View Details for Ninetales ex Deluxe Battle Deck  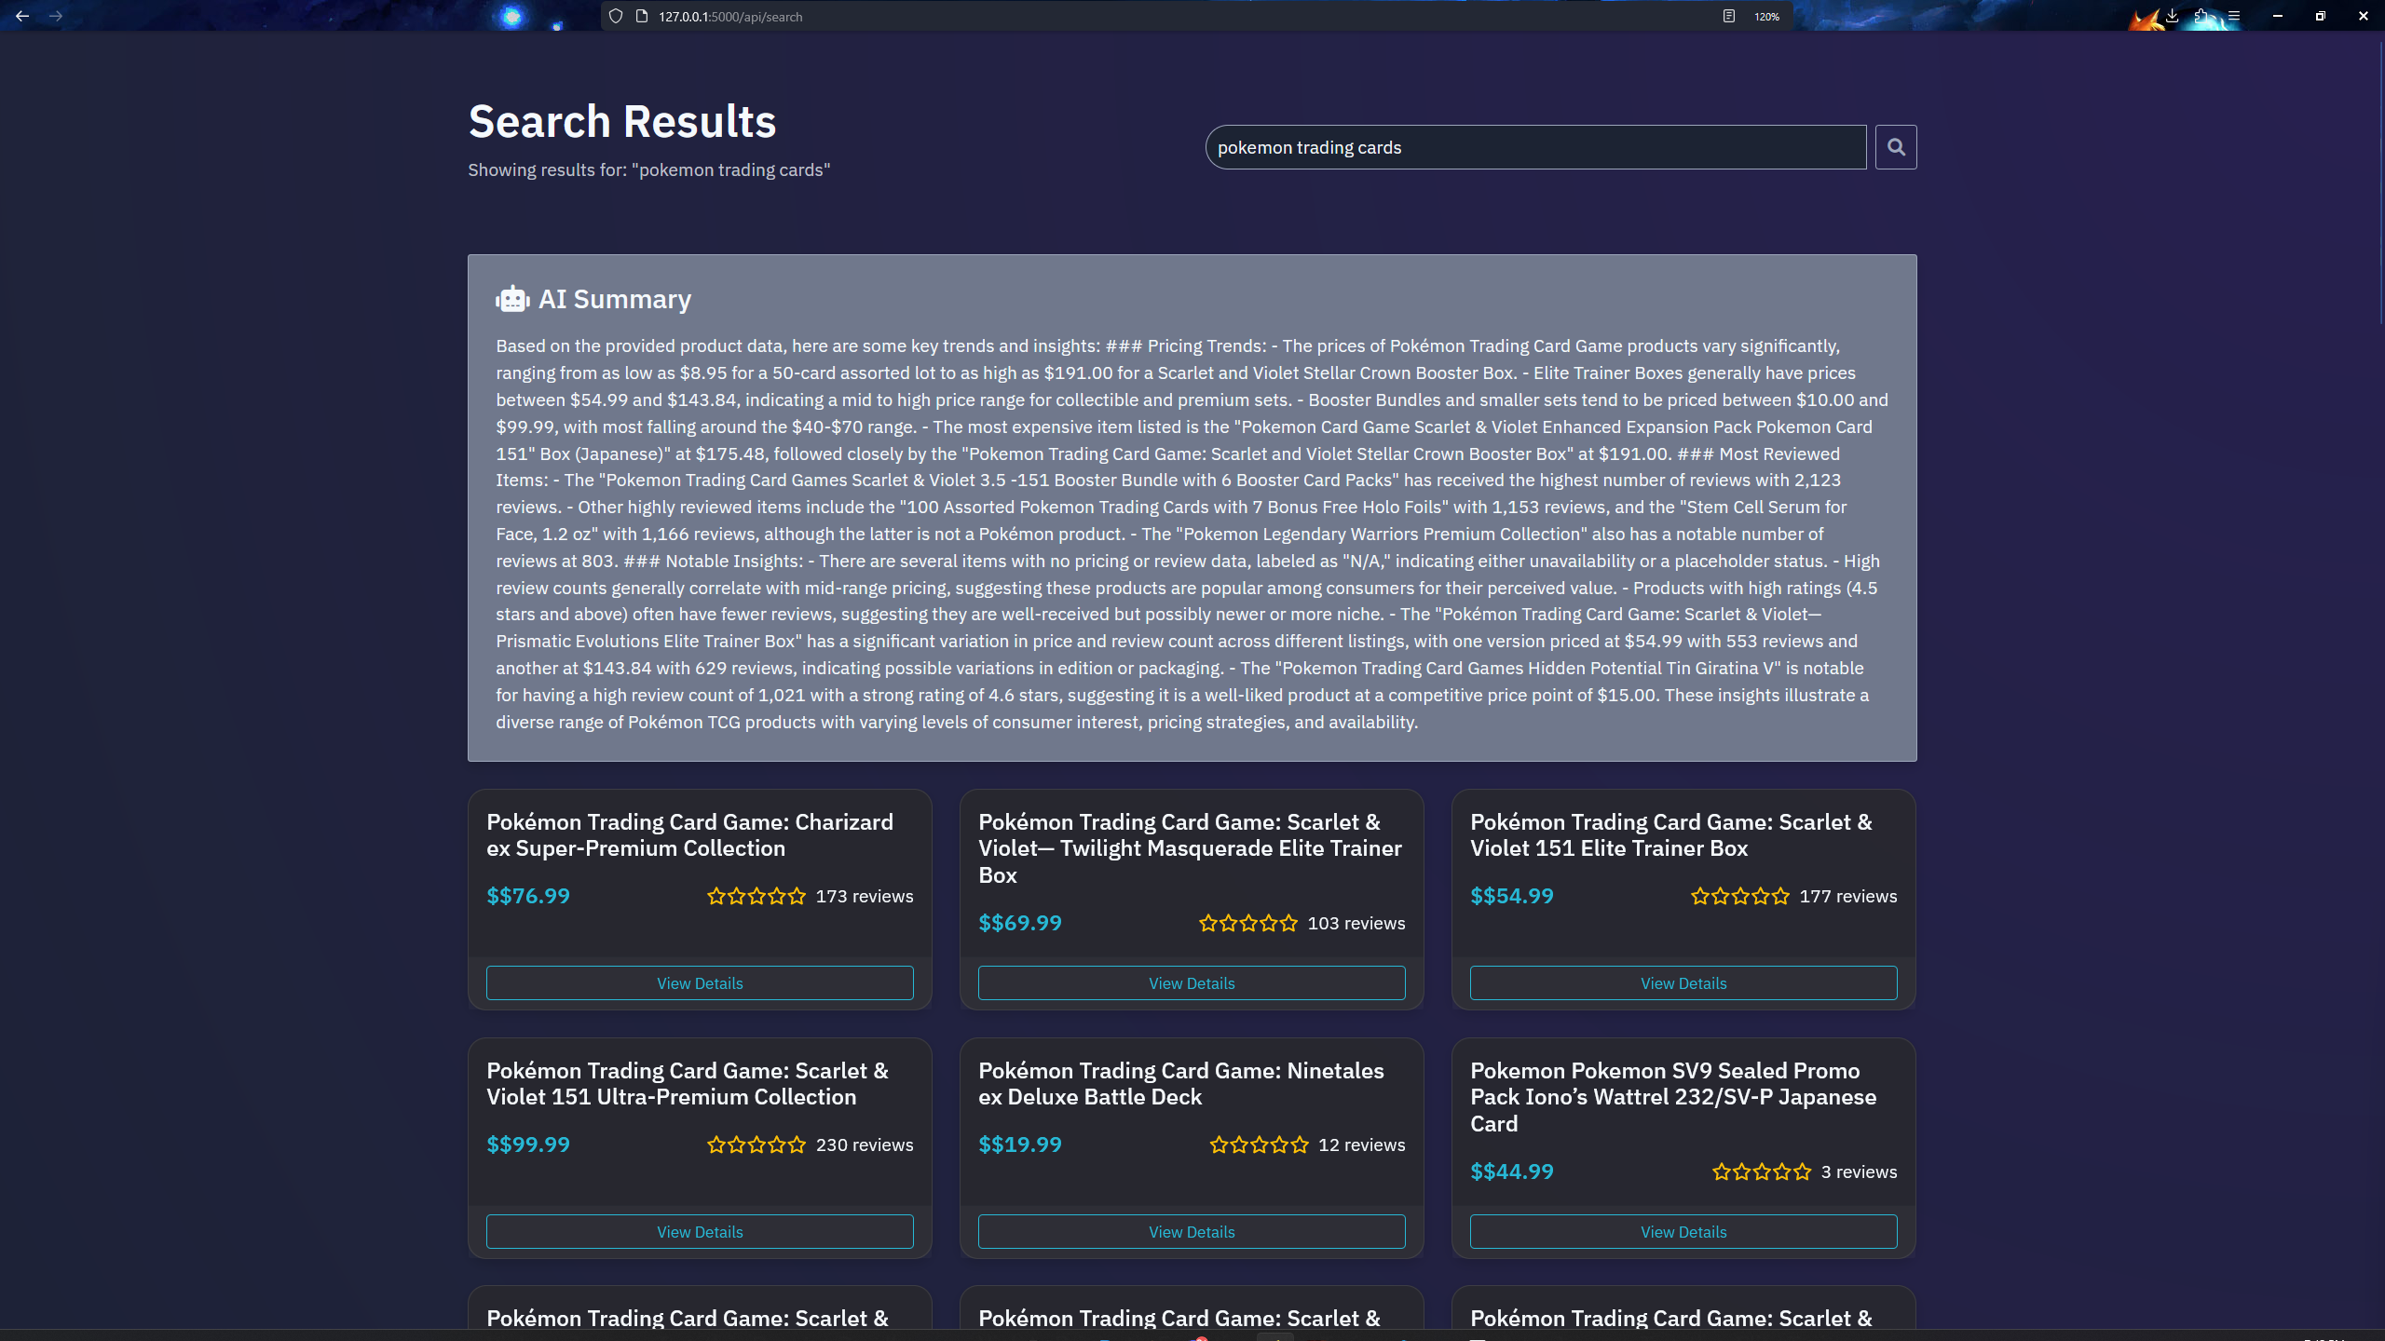pyautogui.click(x=1192, y=1232)
